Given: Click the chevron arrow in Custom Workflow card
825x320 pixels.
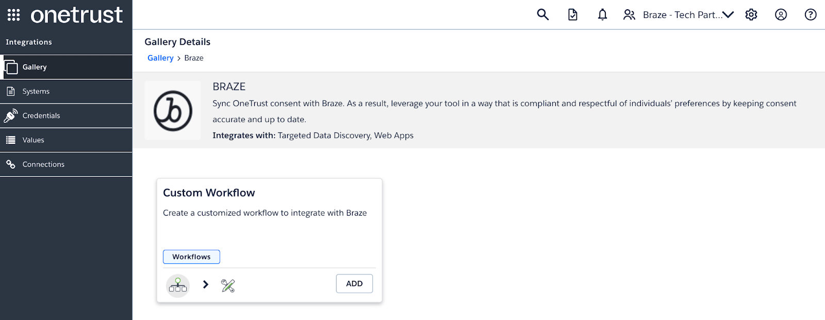Looking at the screenshot, I should pyautogui.click(x=206, y=285).
